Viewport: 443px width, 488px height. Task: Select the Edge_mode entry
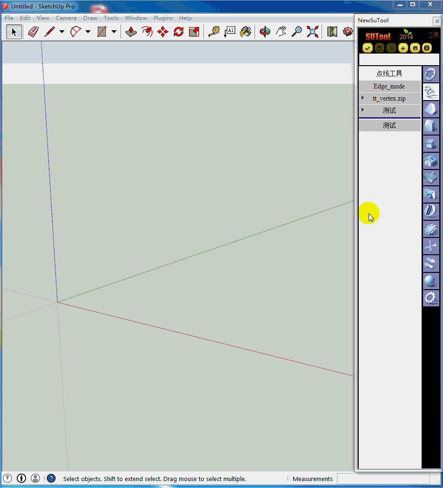(389, 86)
